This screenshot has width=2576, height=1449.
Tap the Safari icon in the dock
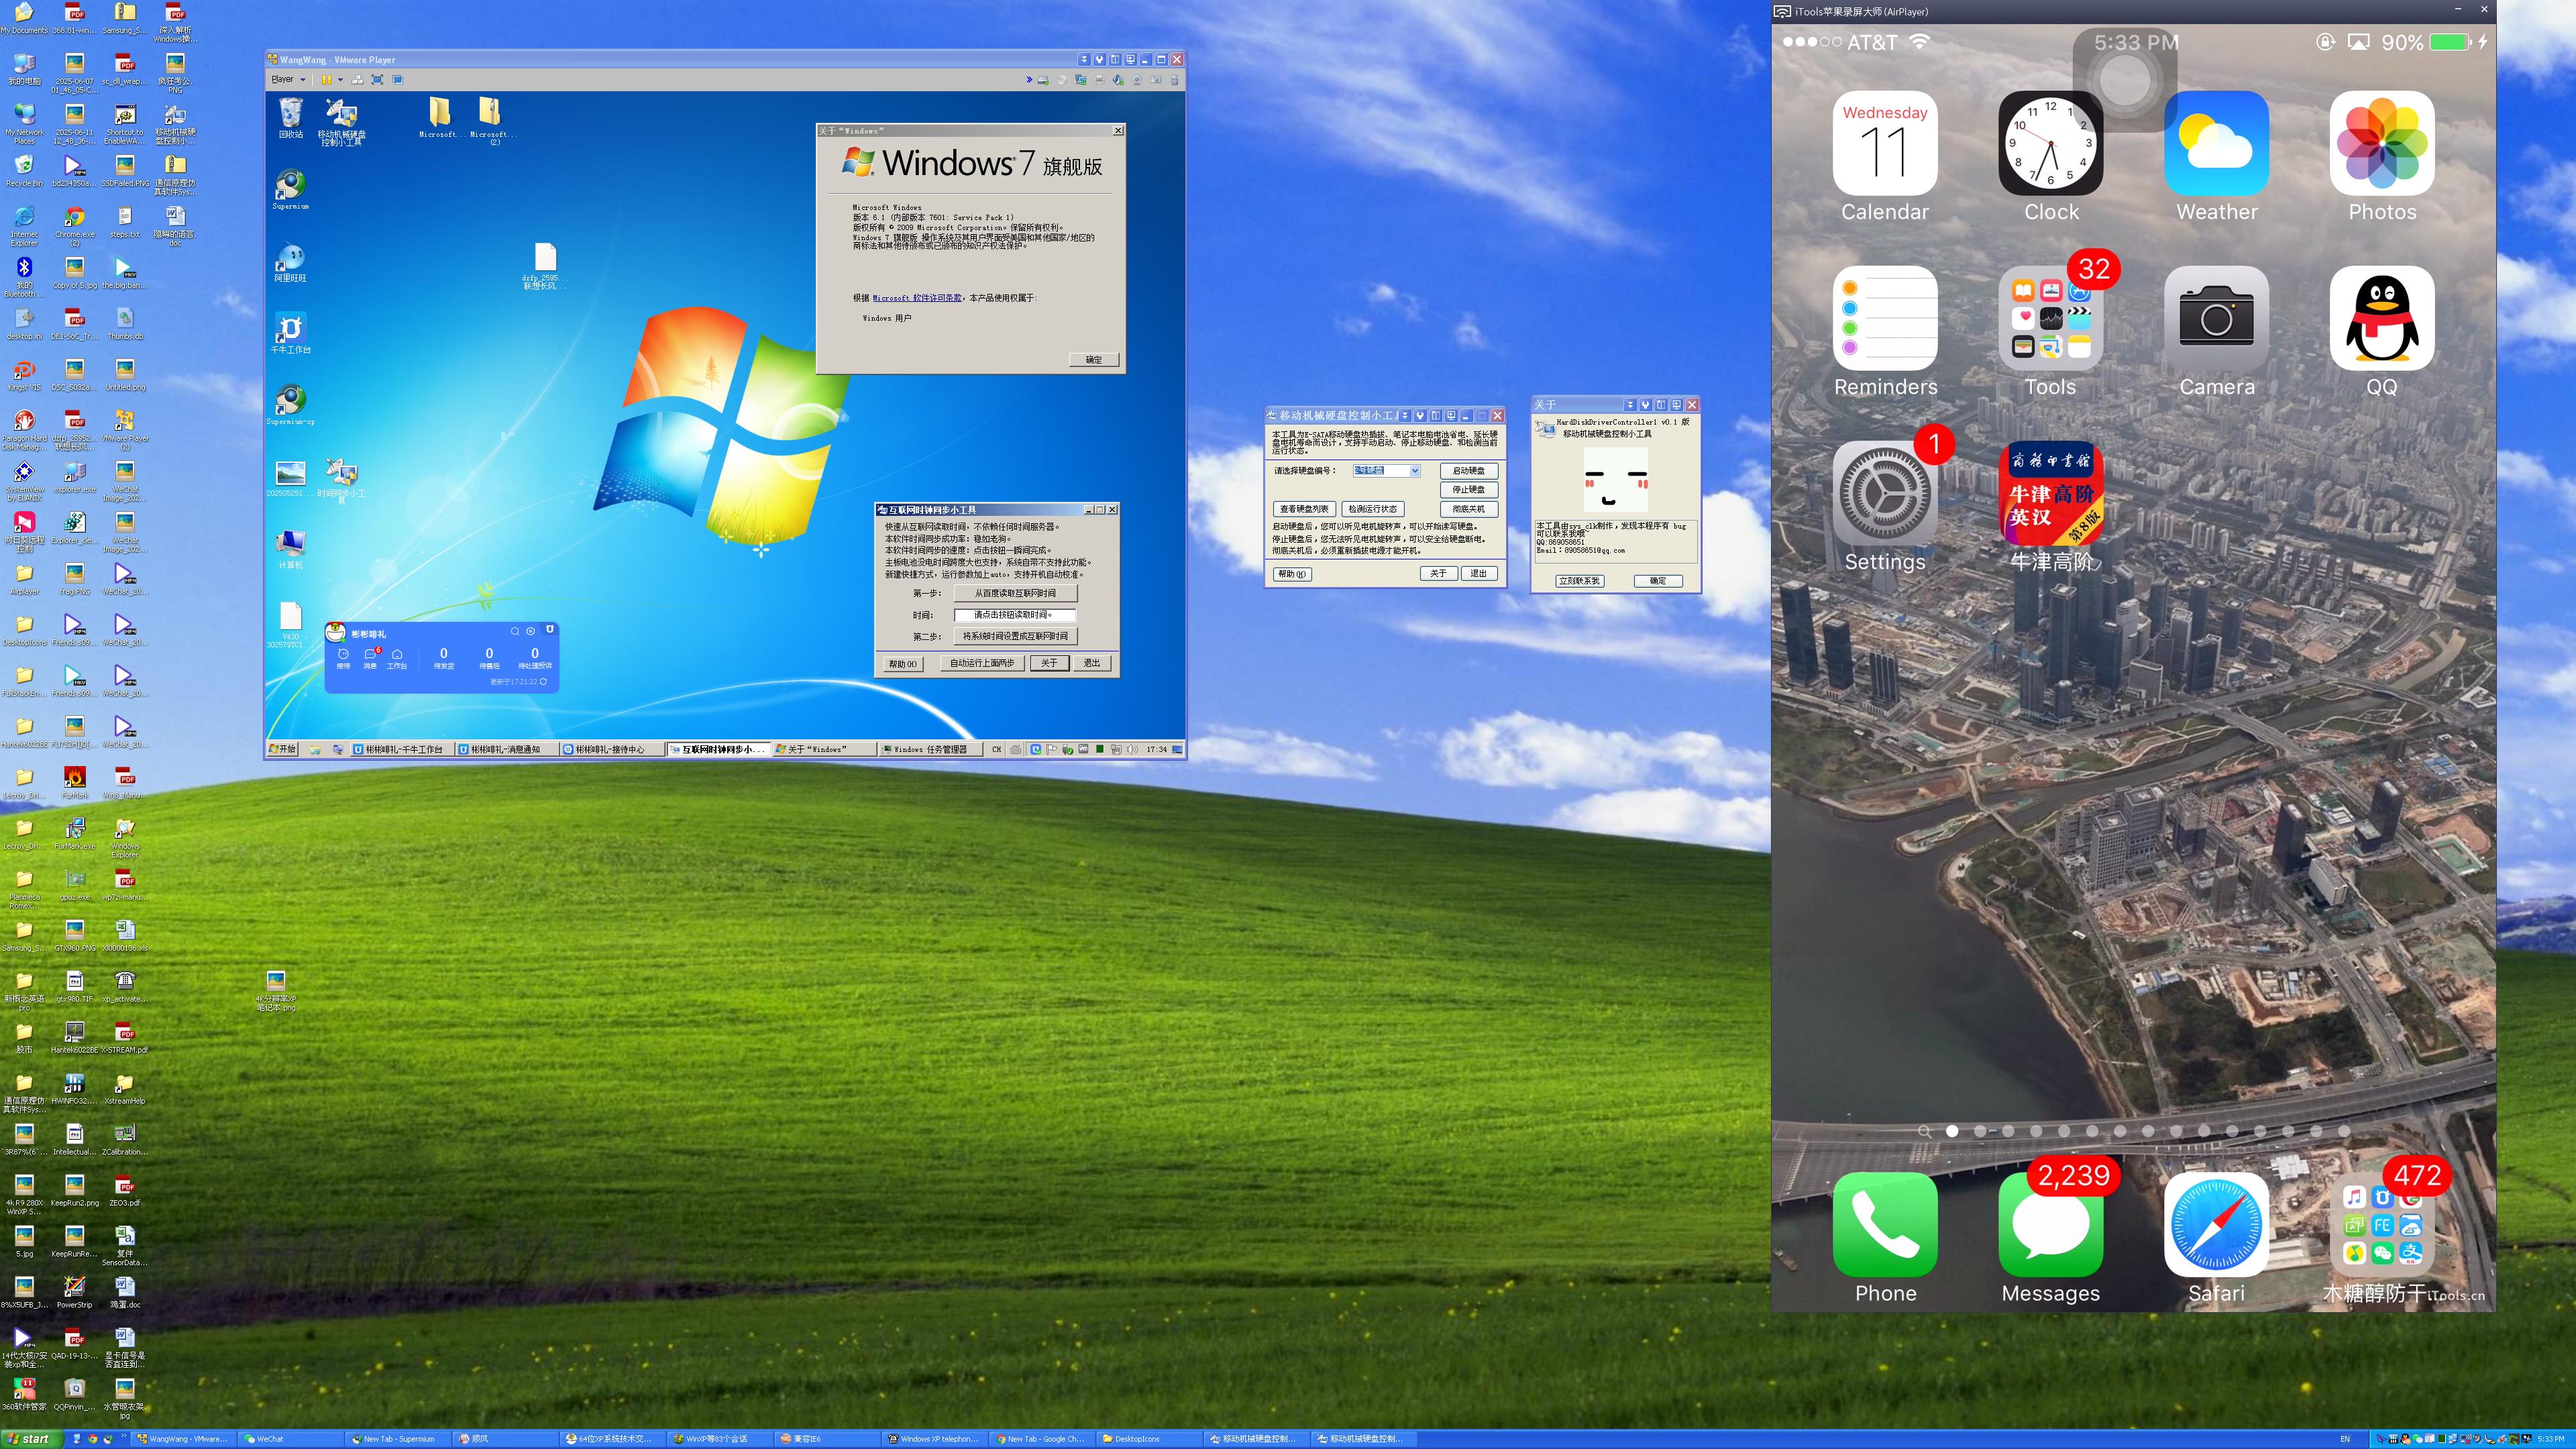(x=2216, y=1225)
